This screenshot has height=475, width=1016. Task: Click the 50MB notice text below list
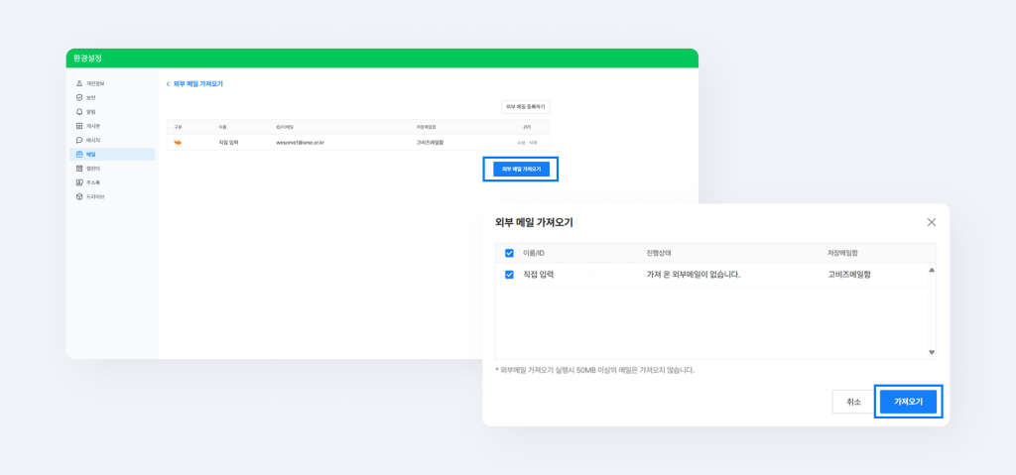click(594, 371)
